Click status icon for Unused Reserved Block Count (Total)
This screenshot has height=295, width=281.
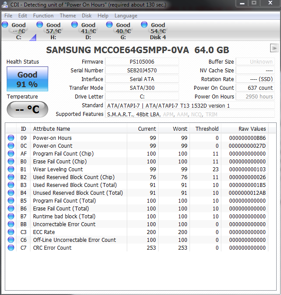[11, 193]
